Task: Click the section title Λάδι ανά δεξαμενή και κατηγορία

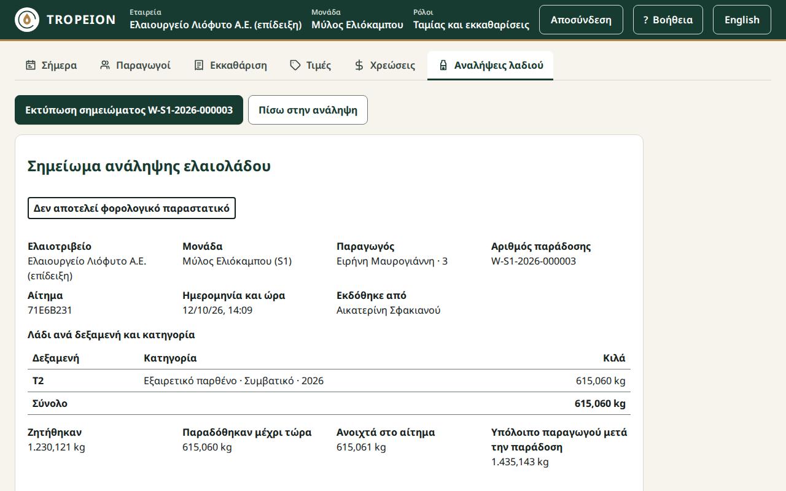Action: pyautogui.click(x=111, y=334)
